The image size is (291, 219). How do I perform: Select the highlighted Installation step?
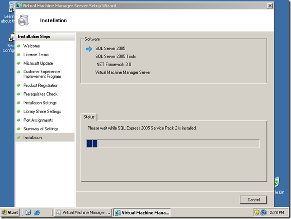coord(45,138)
